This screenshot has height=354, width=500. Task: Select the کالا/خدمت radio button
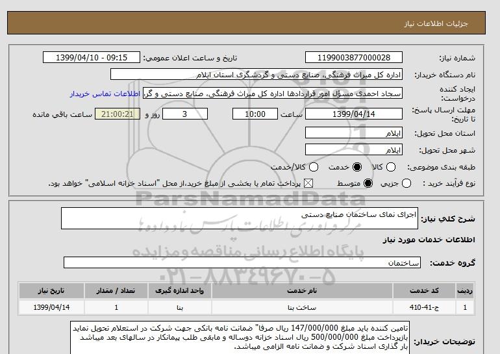click(x=314, y=167)
